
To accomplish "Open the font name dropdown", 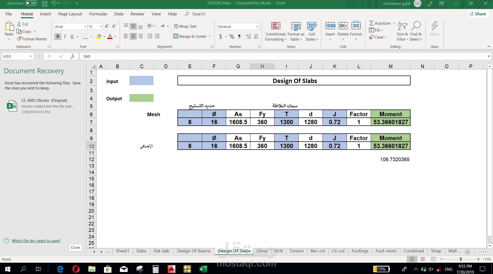I will pos(85,26).
